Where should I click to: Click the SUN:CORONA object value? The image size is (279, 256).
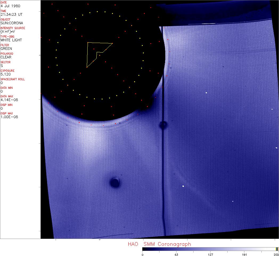click(12, 23)
